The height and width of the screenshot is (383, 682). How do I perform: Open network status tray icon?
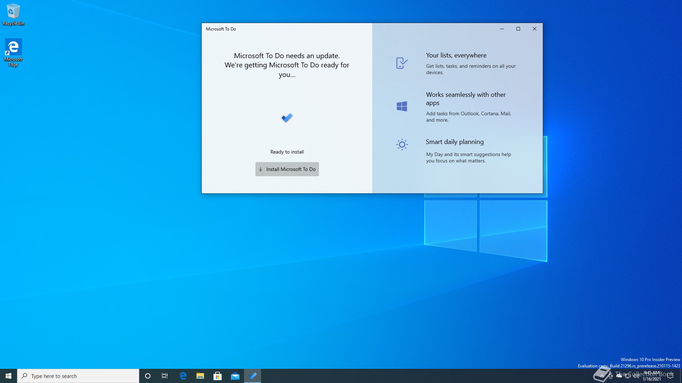[x=628, y=376]
